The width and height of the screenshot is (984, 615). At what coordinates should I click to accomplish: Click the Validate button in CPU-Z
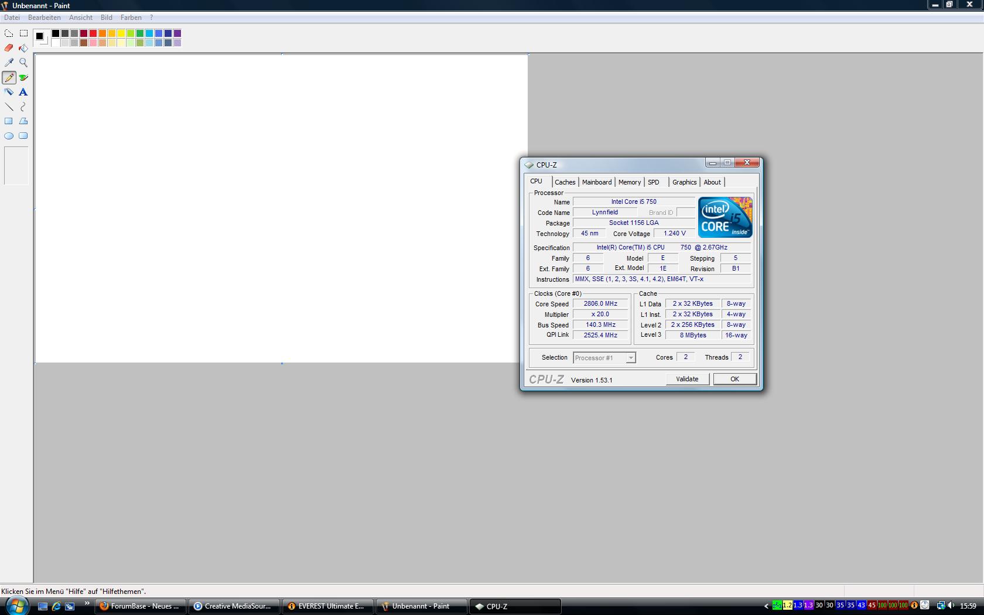pos(687,379)
